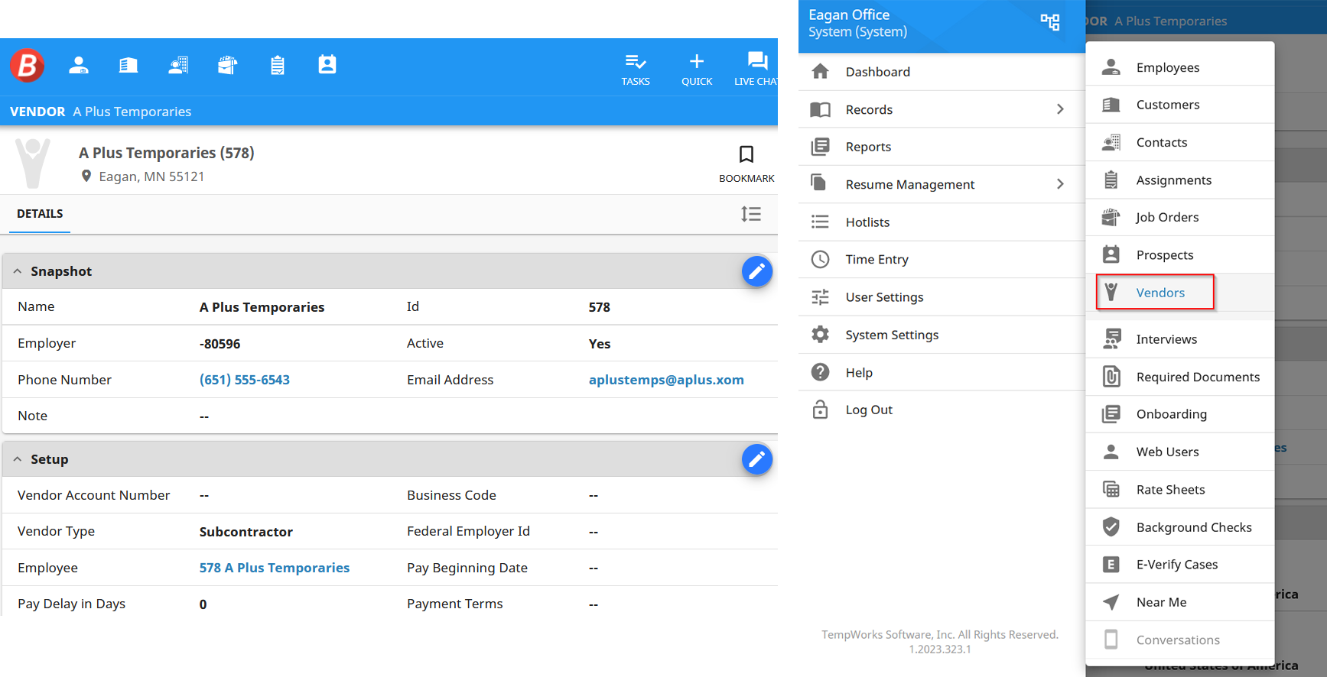This screenshot has width=1327, height=677.
Task: Edit the Setup card with pencil button
Action: [757, 459]
